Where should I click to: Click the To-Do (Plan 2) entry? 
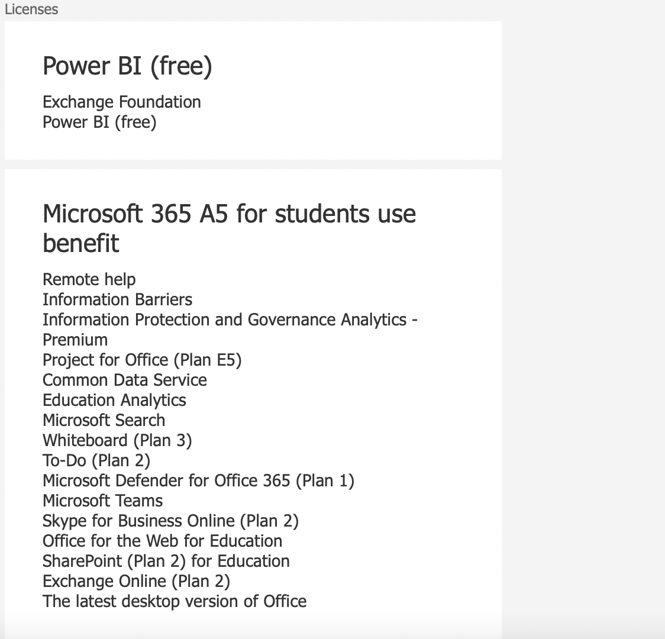[x=96, y=461]
